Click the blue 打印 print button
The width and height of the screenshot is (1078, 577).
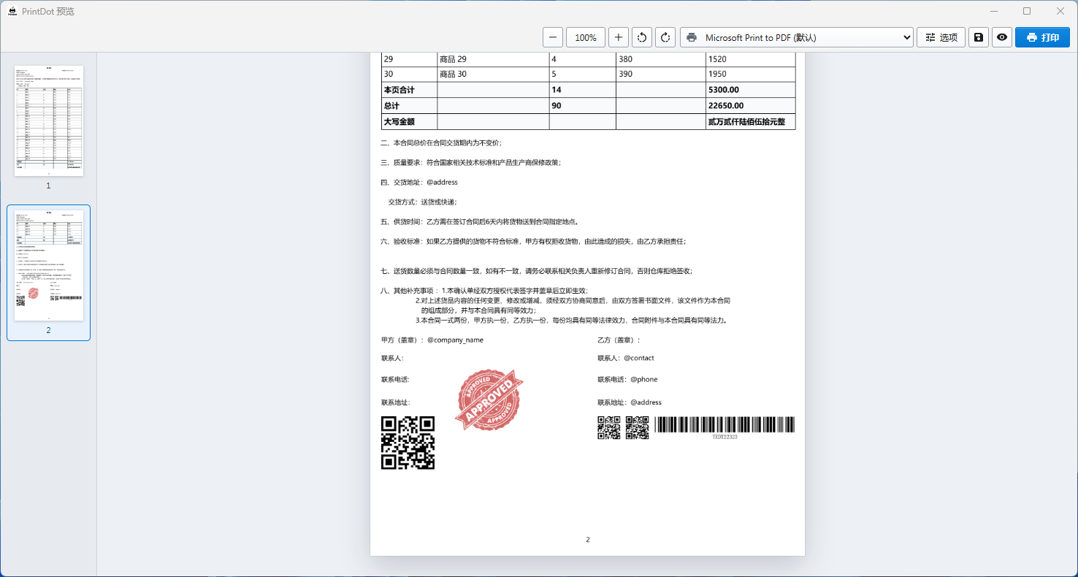point(1042,37)
